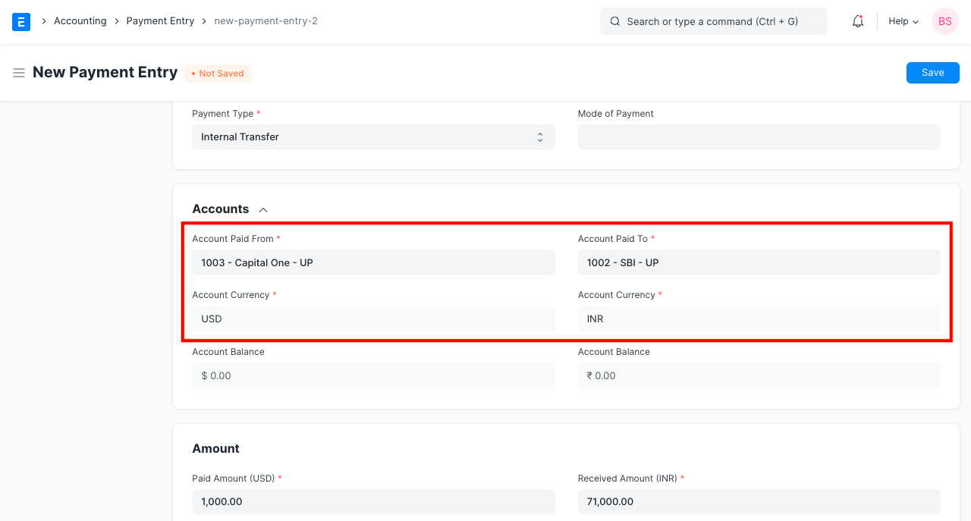Open the Payment Type selector
This screenshot has height=521, width=971.
(x=373, y=137)
